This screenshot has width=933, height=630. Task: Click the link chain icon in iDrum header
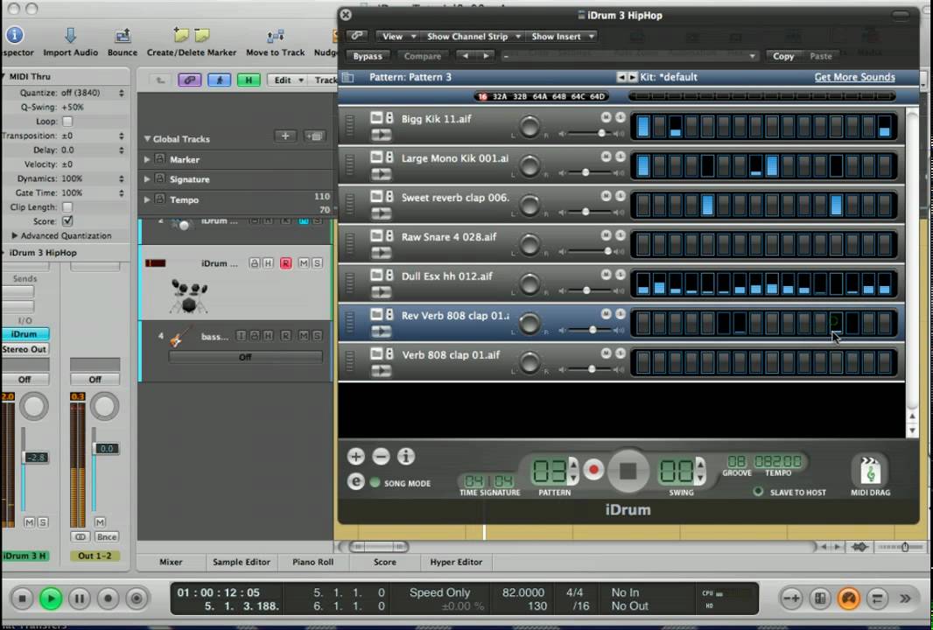coord(357,36)
